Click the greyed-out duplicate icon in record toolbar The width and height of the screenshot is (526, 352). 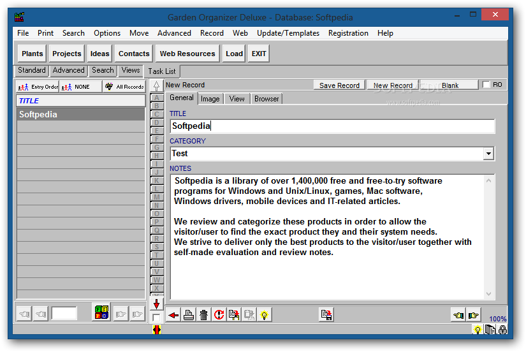click(x=249, y=315)
